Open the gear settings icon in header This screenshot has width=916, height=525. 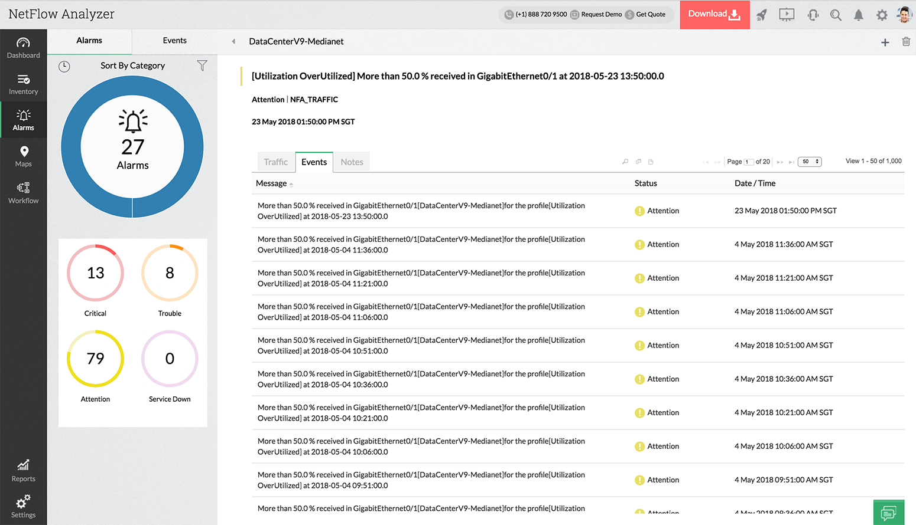pos(882,15)
